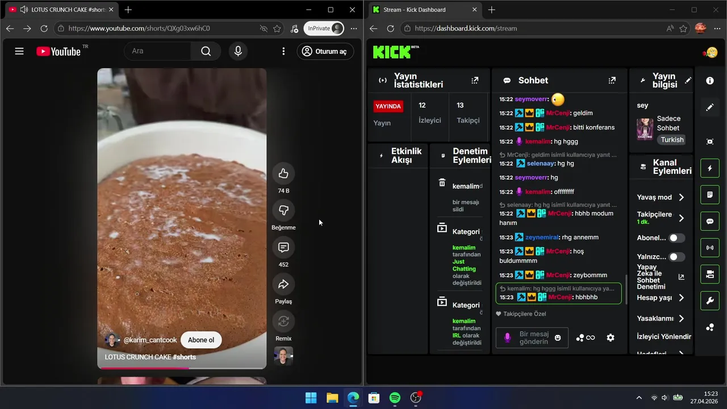Screen dimensions: 727x409
Task: Click the lightning bolt sidebar widget icon
Action: point(710,168)
